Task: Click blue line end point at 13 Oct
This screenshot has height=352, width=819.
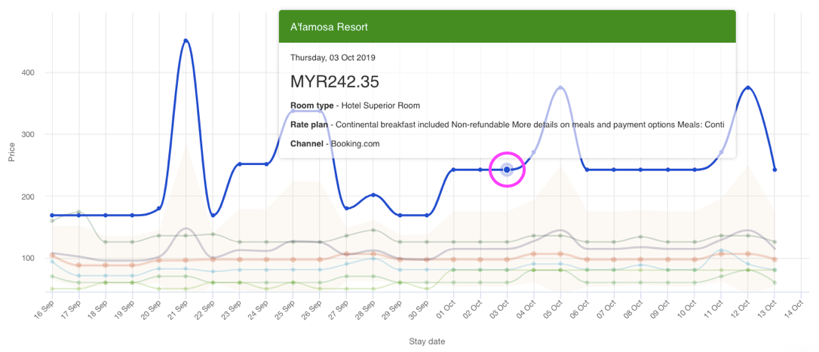Action: (775, 170)
